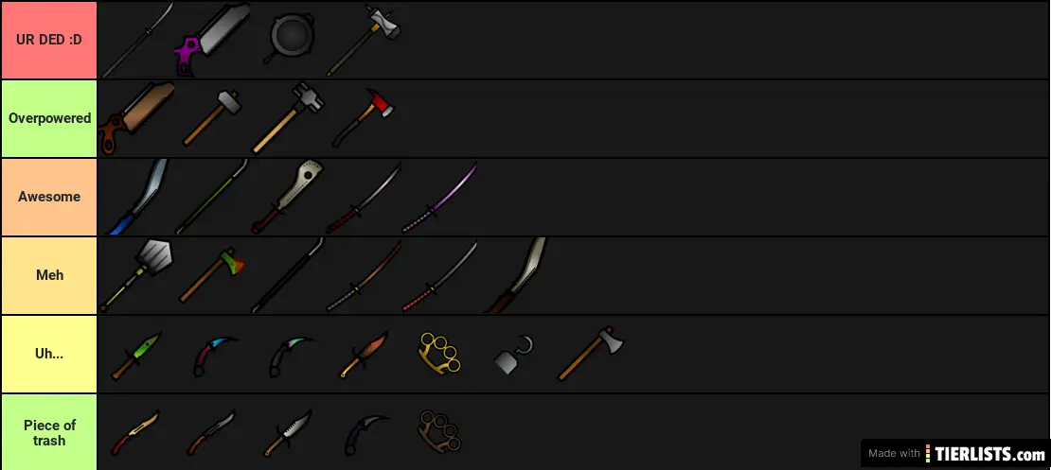Select the purple-handled giant cleaver icon
The height and width of the screenshot is (470, 1051).
point(212,40)
